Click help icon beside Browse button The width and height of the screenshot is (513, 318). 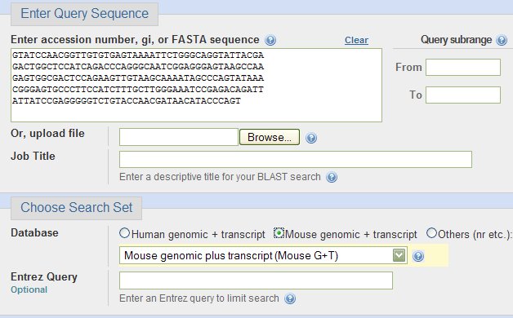point(311,138)
